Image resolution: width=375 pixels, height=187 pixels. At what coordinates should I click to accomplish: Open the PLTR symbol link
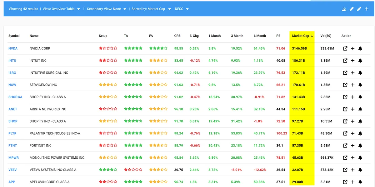point(12,133)
